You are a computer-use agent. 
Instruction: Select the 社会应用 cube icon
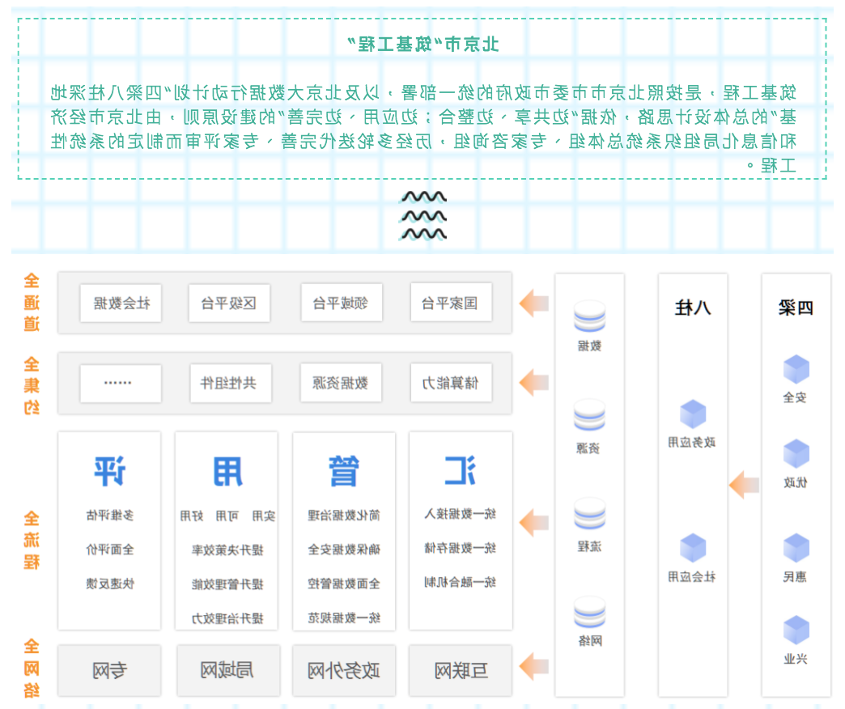[x=693, y=548]
